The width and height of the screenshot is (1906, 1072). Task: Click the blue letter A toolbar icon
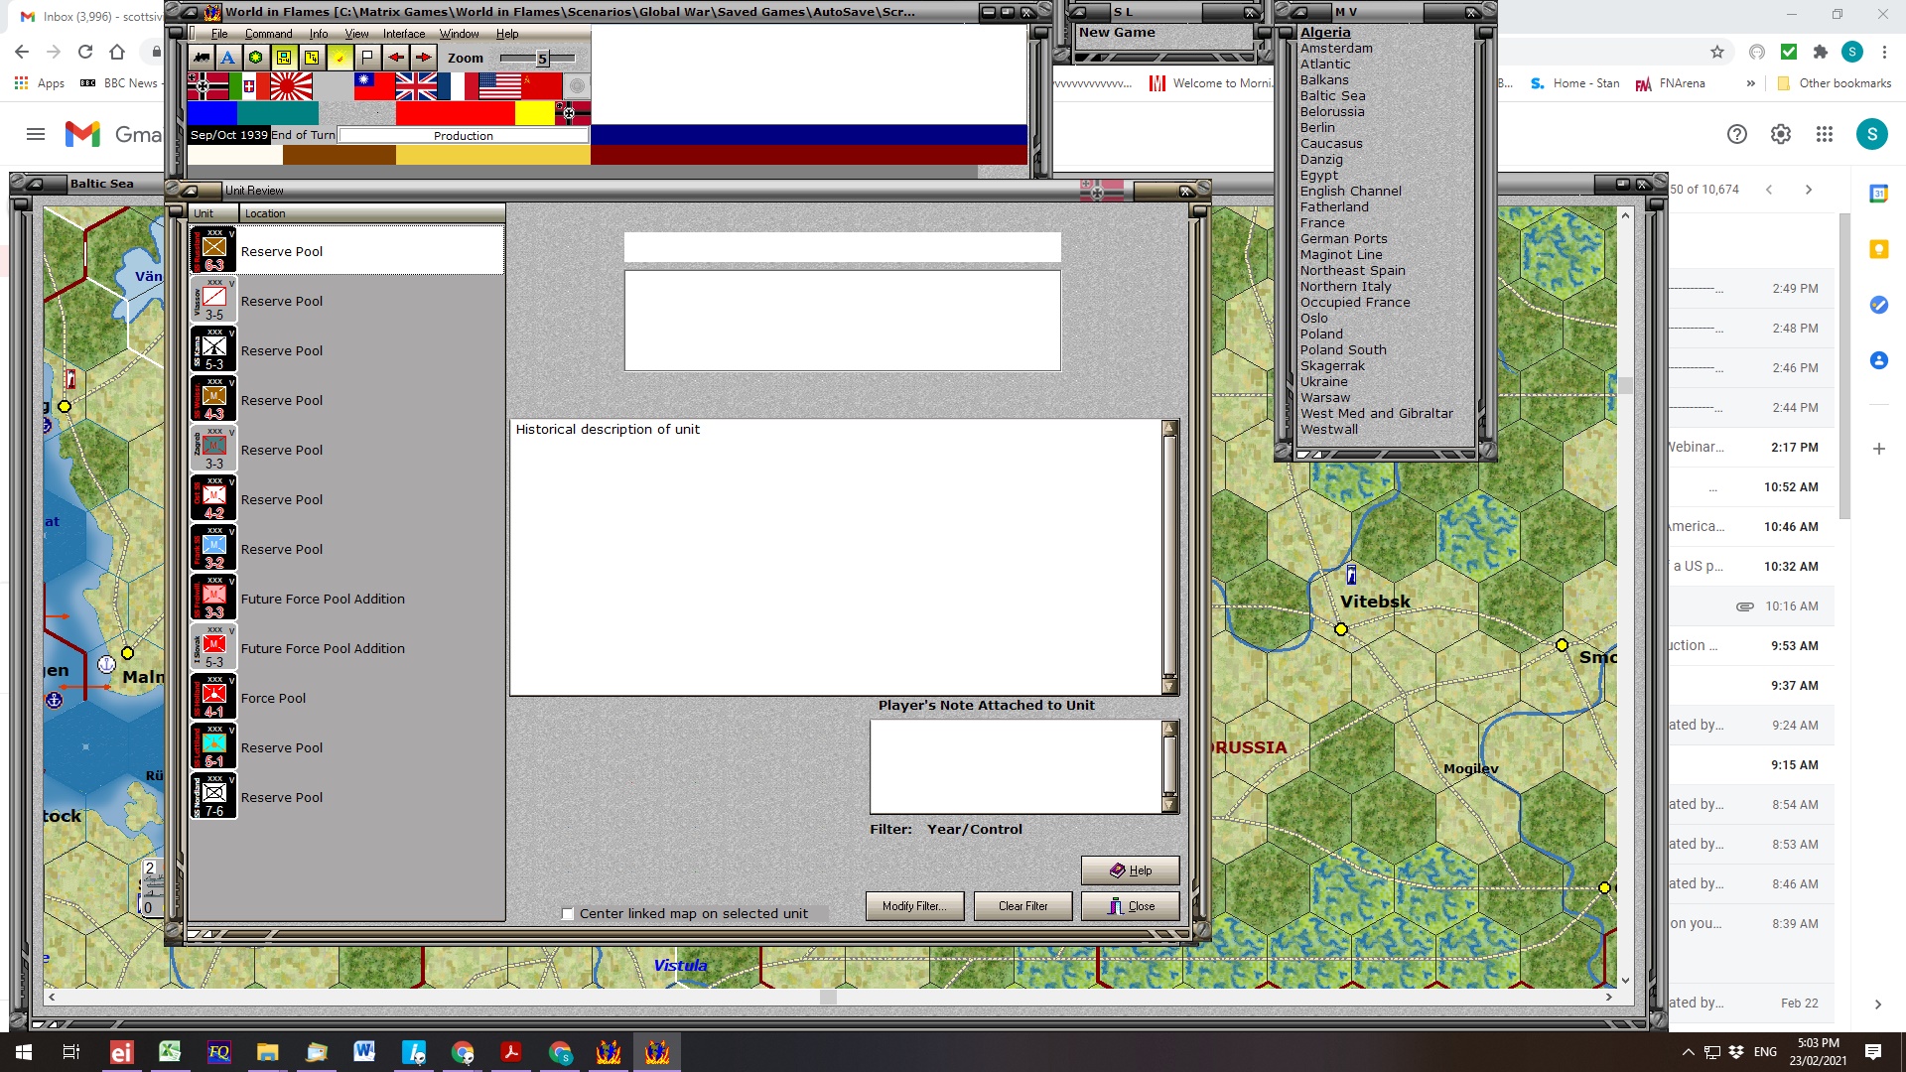[x=226, y=58]
